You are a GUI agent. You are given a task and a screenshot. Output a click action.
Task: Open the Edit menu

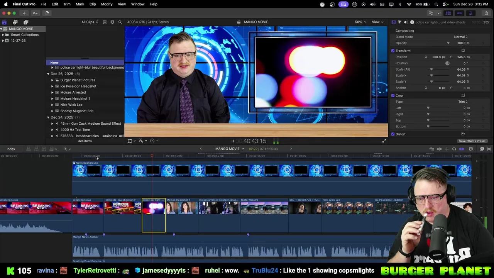coord(55,4)
